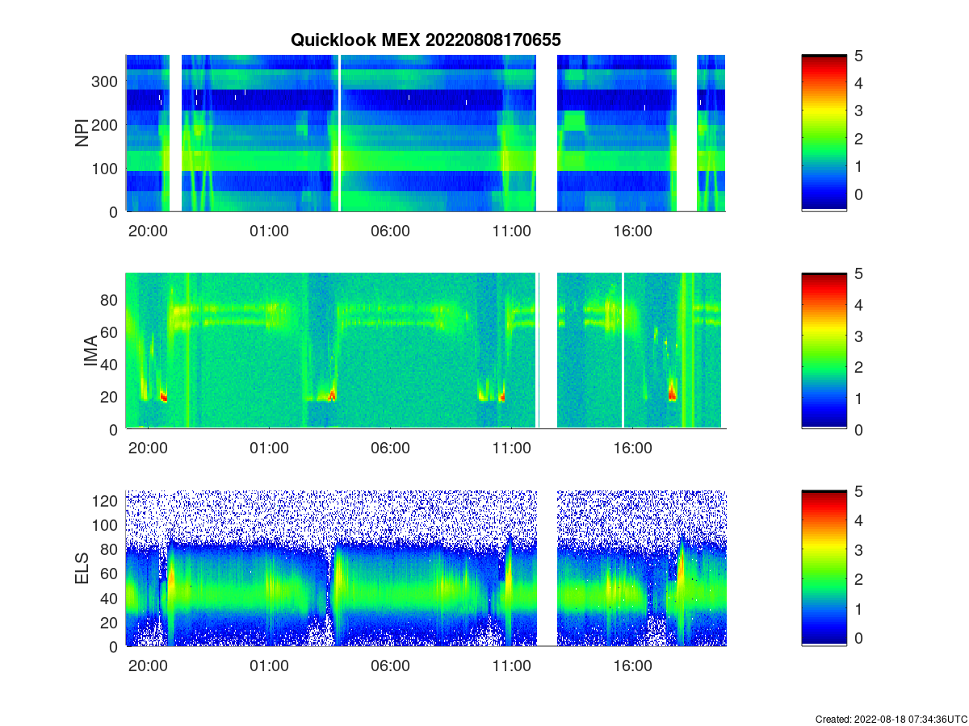
Task: Click the 5 label on the ELS colorbar
Action: pyautogui.click(x=860, y=491)
